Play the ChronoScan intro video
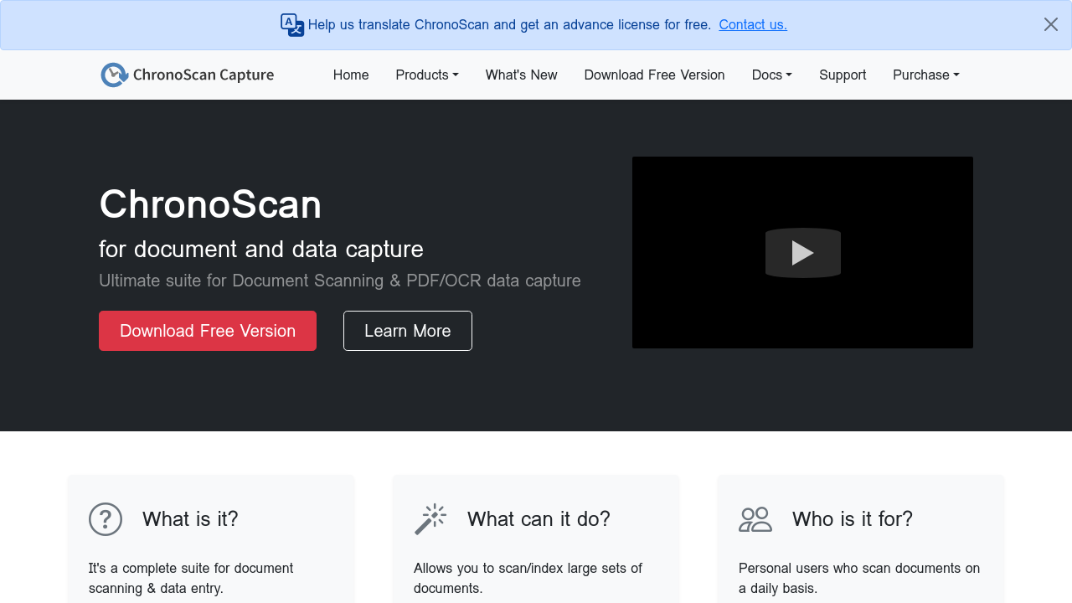1072x603 pixels. pyautogui.click(x=802, y=253)
